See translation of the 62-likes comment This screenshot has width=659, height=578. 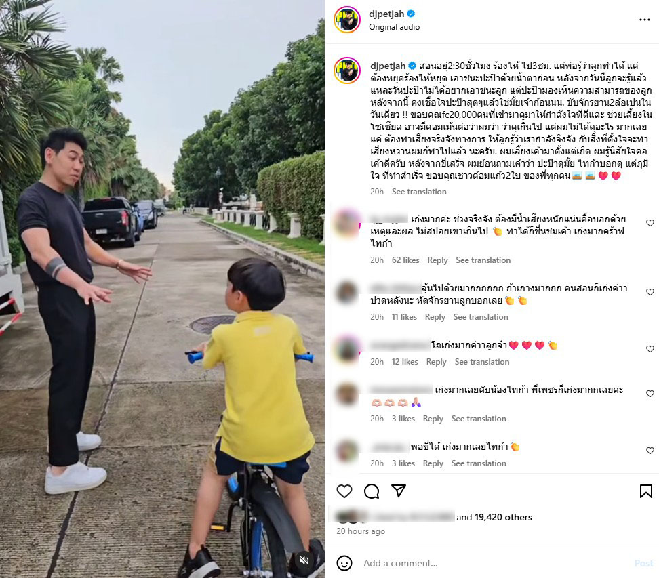coord(483,260)
